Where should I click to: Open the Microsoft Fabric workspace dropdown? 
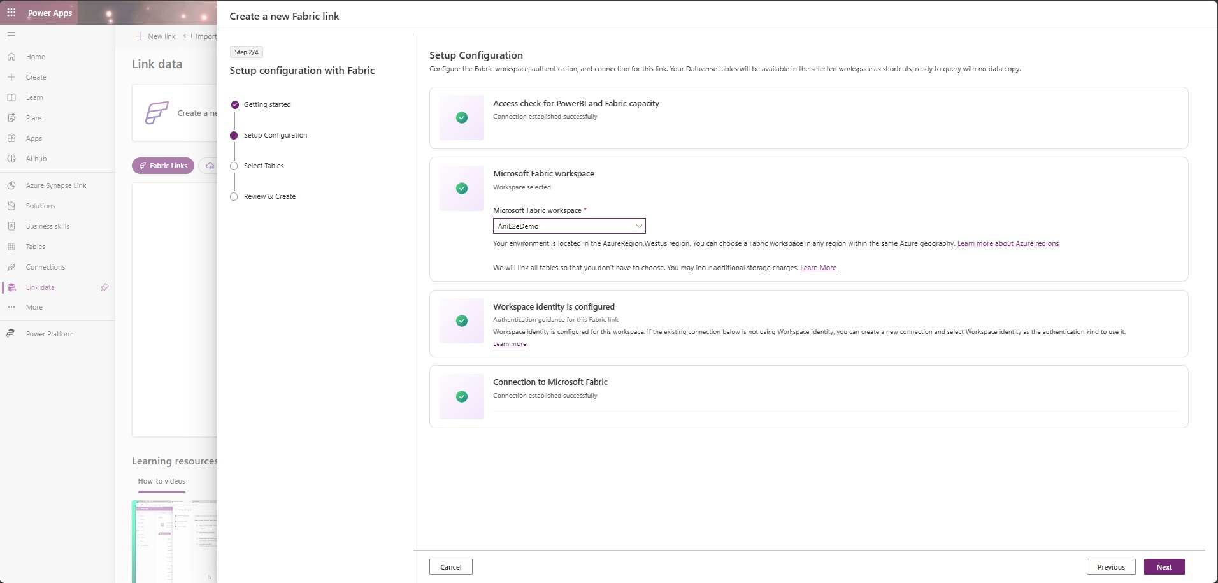(569, 226)
